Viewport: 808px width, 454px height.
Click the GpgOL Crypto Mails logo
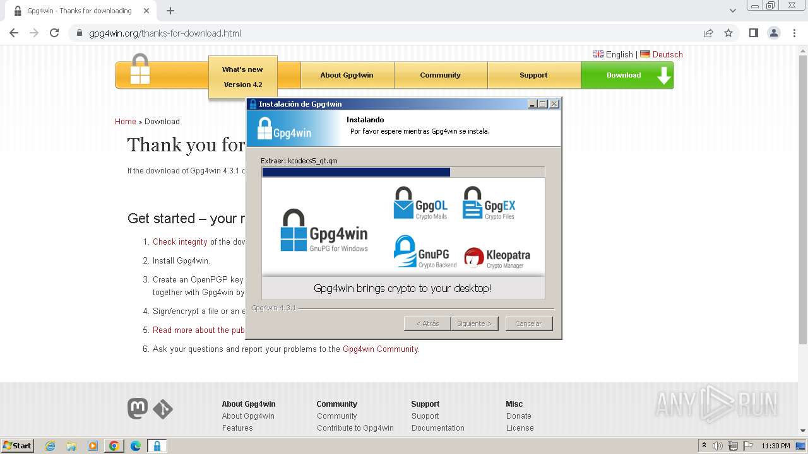tap(420, 203)
